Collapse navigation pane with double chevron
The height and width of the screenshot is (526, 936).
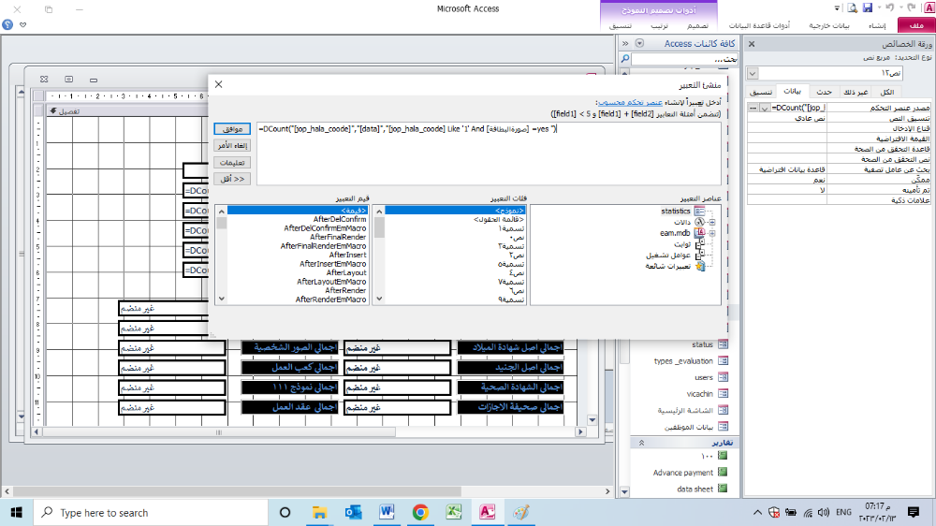[625, 44]
